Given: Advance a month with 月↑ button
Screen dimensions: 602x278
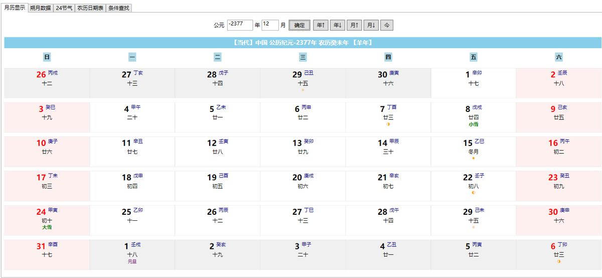Looking at the screenshot, I should pyautogui.click(x=354, y=25).
